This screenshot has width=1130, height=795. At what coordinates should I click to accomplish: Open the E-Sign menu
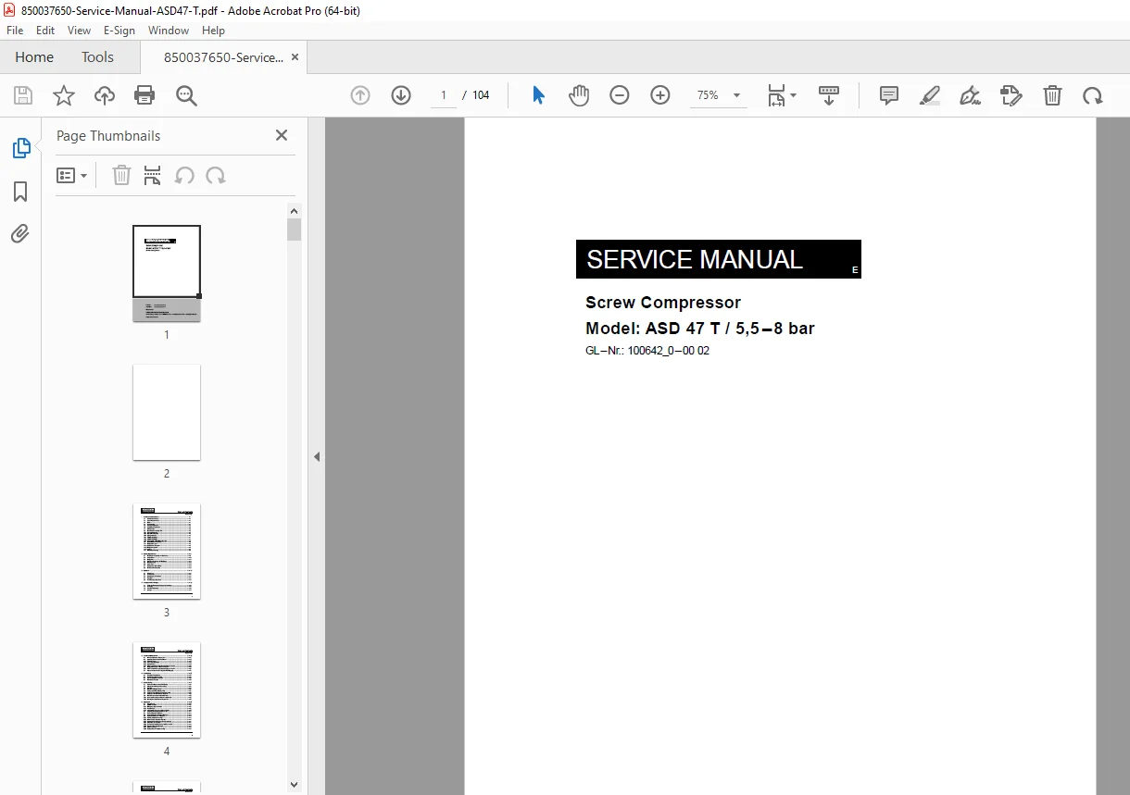point(119,31)
